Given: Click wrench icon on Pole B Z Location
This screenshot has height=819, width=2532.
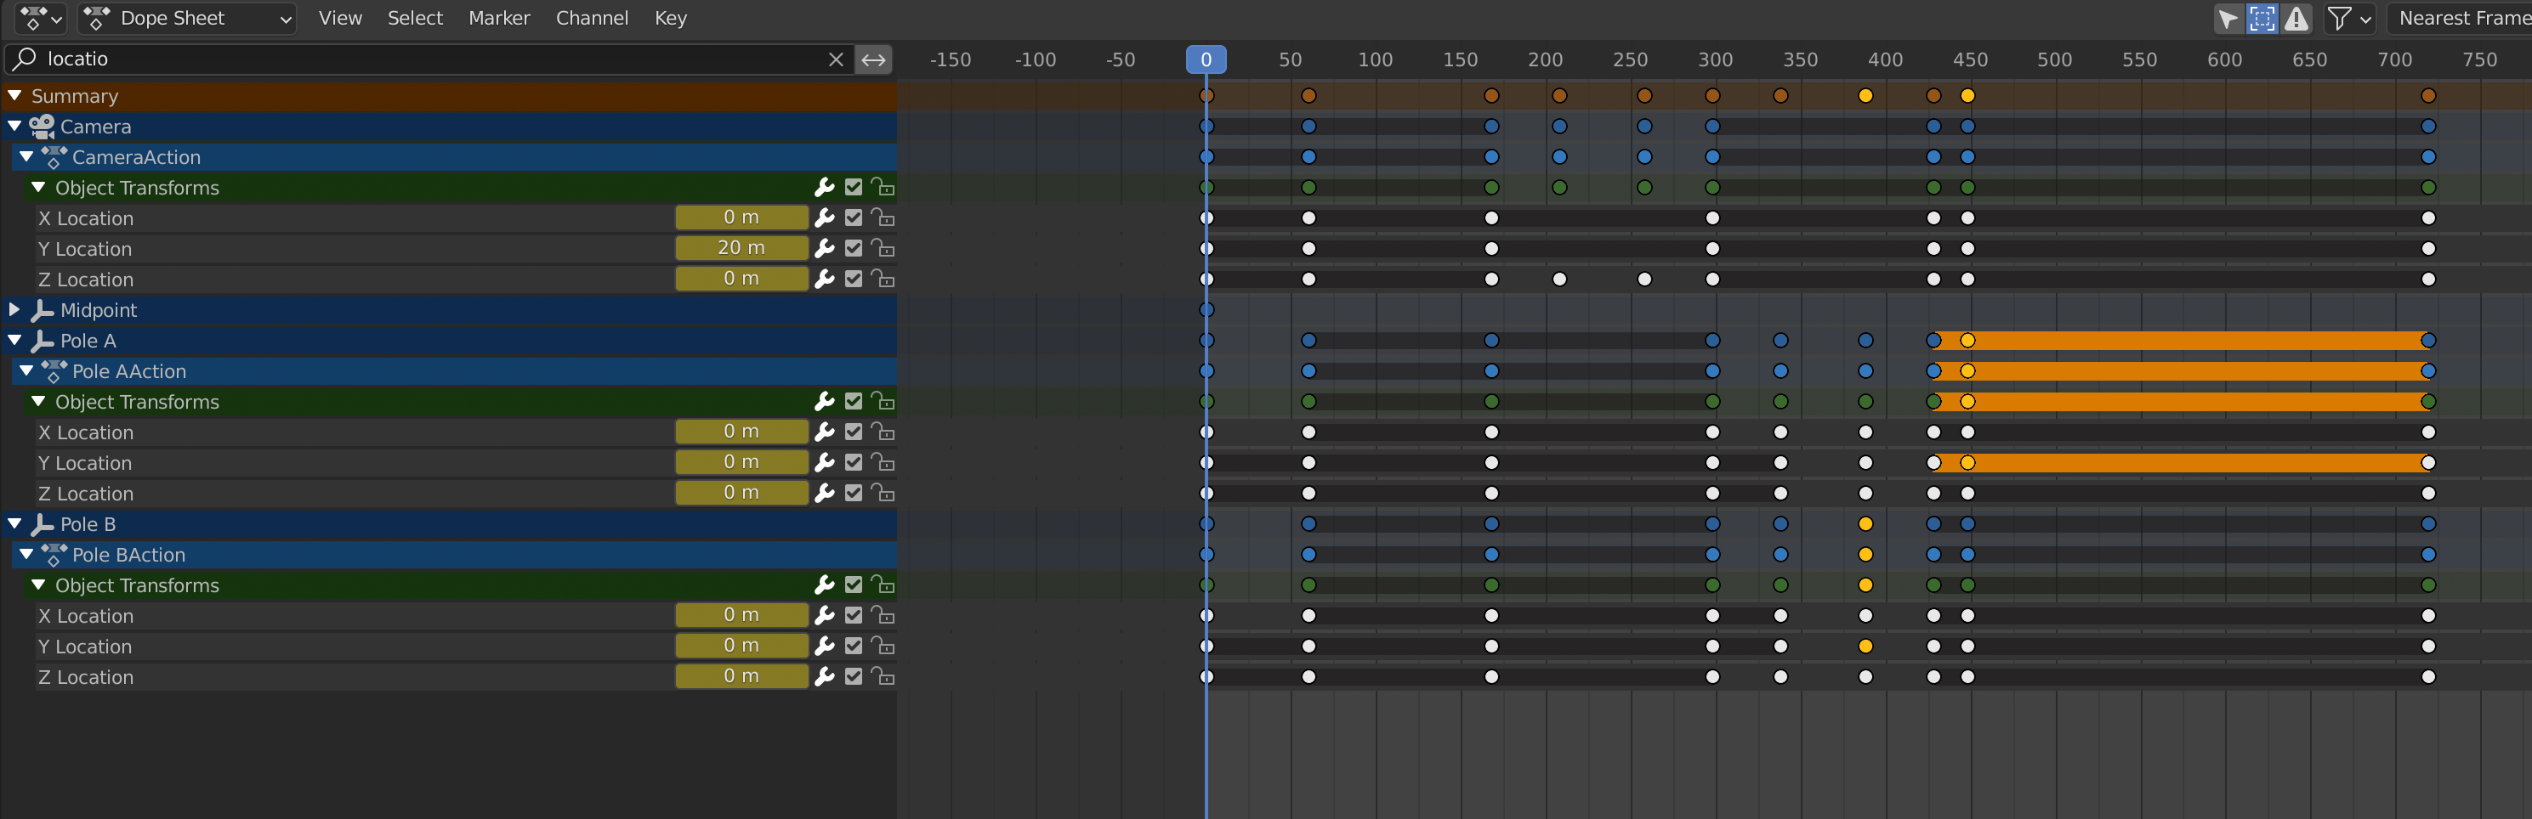Looking at the screenshot, I should coord(825,676).
